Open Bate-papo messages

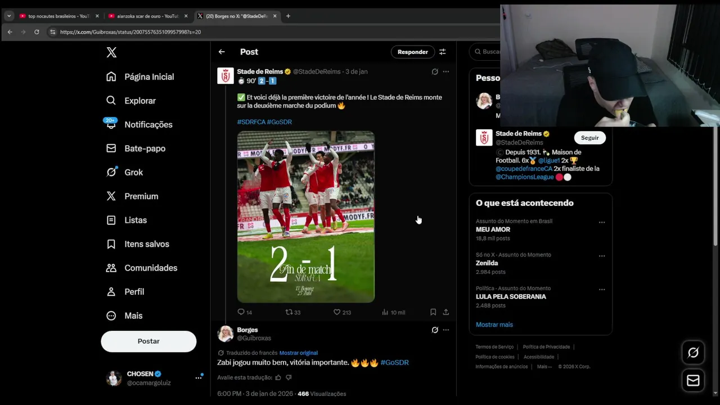[x=136, y=148]
